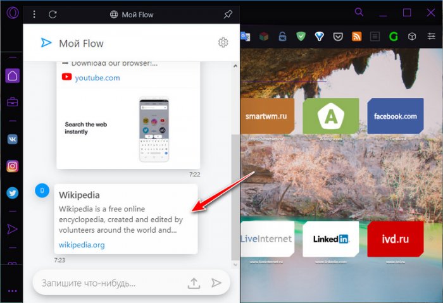
Task: Open My Flow settings gear
Action: coord(223,43)
